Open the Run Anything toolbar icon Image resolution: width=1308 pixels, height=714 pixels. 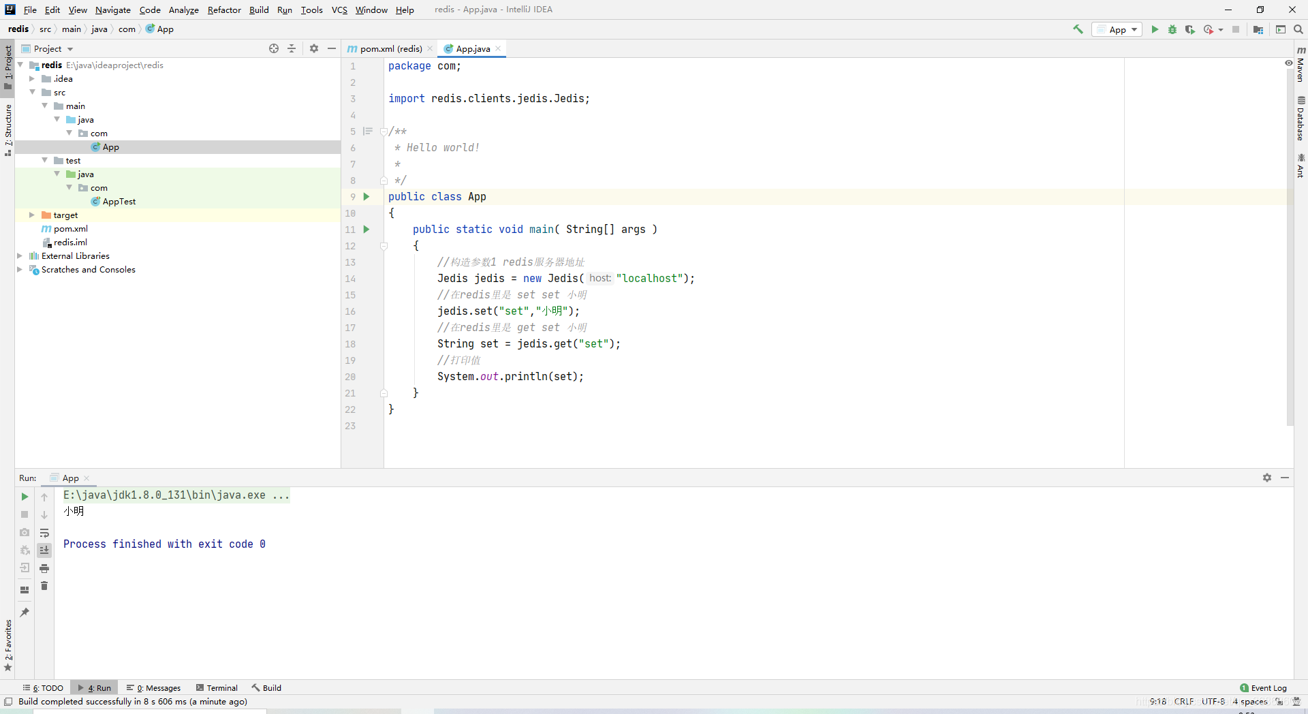point(1281,29)
